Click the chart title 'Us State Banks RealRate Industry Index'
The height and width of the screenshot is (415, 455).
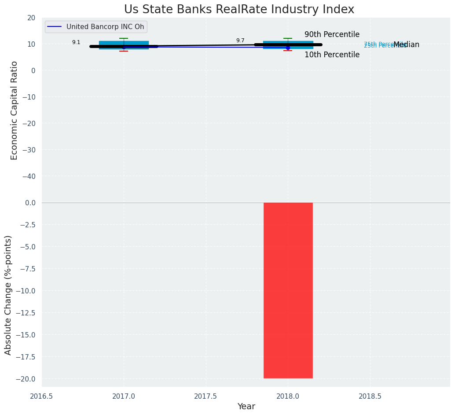[239, 10]
